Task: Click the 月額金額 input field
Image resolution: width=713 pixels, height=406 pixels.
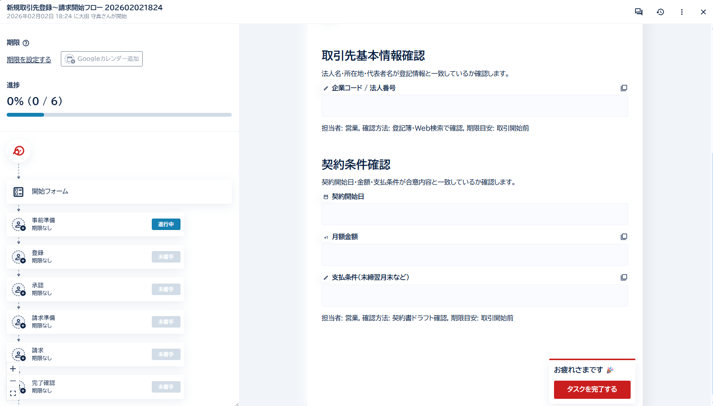Action: tap(475, 255)
